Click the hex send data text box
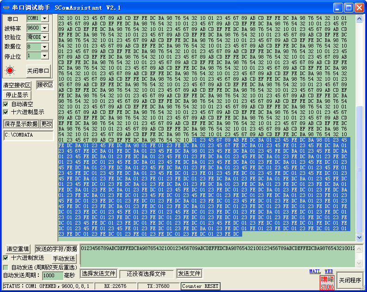This screenshot has width=367, height=292. 218,255
